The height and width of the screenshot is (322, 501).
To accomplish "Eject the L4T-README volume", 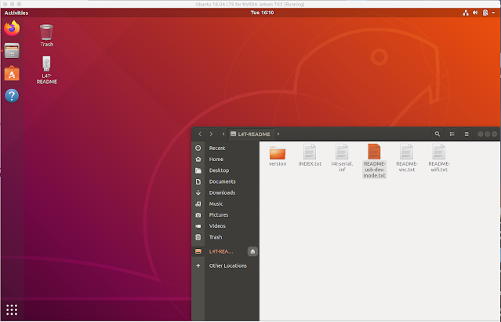I will [252, 251].
